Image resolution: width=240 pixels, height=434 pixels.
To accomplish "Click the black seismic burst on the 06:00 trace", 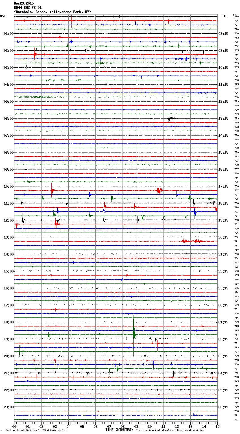I will coord(171,118).
